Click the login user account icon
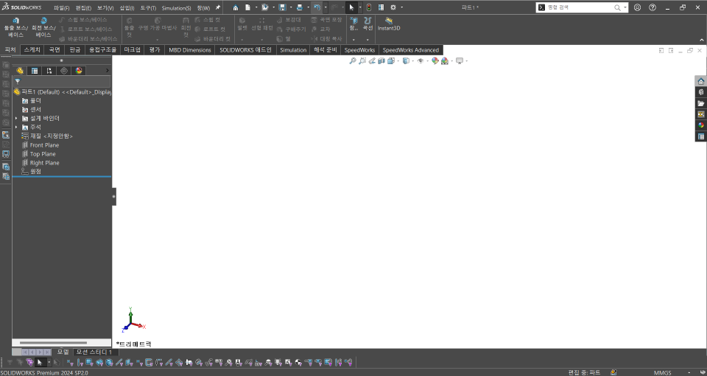 pos(637,7)
